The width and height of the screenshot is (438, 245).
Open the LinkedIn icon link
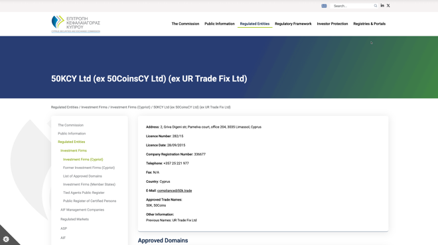(x=382, y=5)
